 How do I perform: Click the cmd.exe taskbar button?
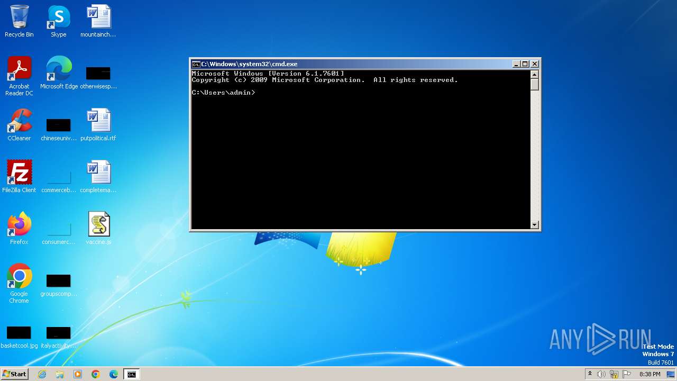click(x=131, y=374)
